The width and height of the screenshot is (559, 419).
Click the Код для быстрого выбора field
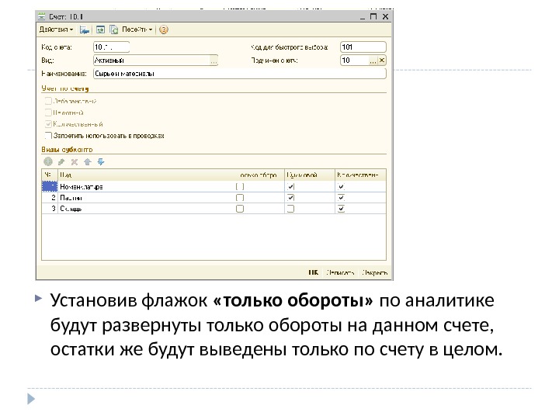(x=363, y=47)
